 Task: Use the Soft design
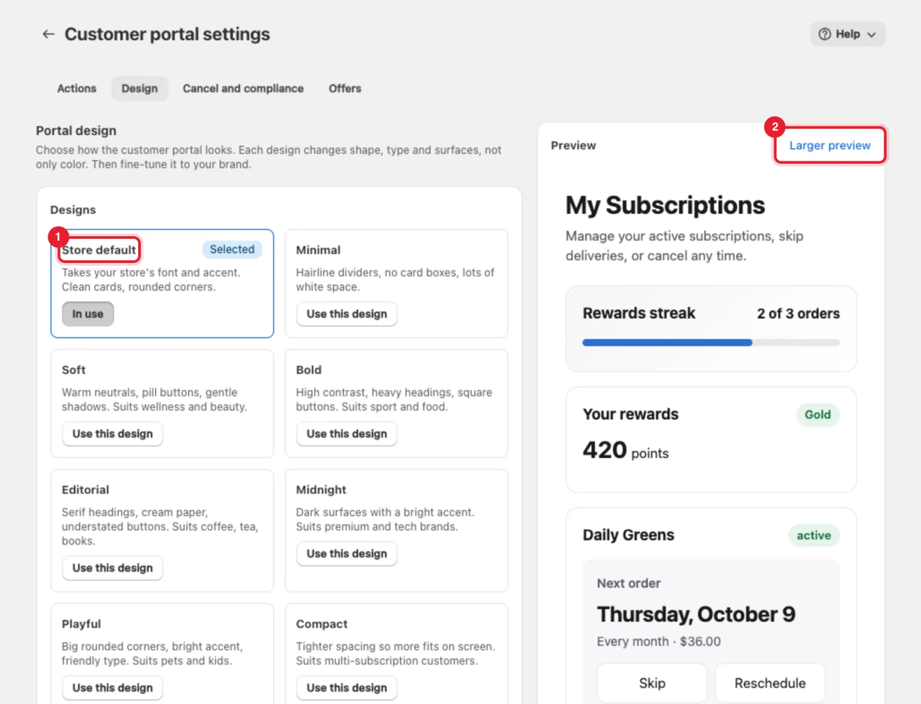pos(113,433)
